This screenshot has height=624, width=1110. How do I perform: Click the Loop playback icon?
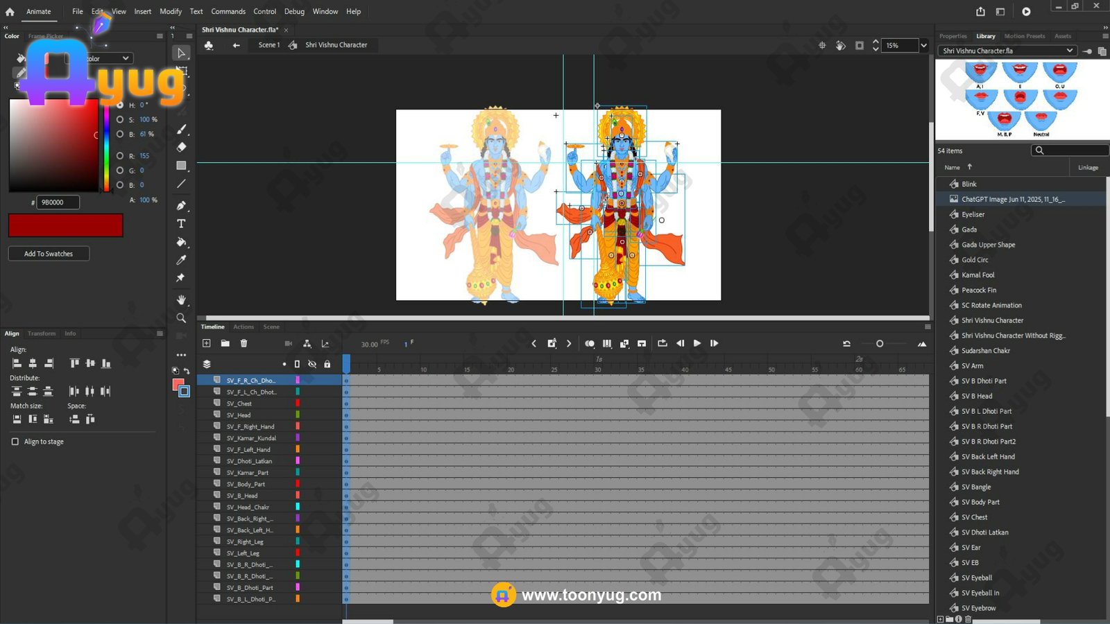click(662, 343)
